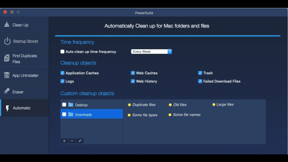This screenshot has width=288, height=162.
Task: Enable Auto clean up time frequency
Action: 63,52
